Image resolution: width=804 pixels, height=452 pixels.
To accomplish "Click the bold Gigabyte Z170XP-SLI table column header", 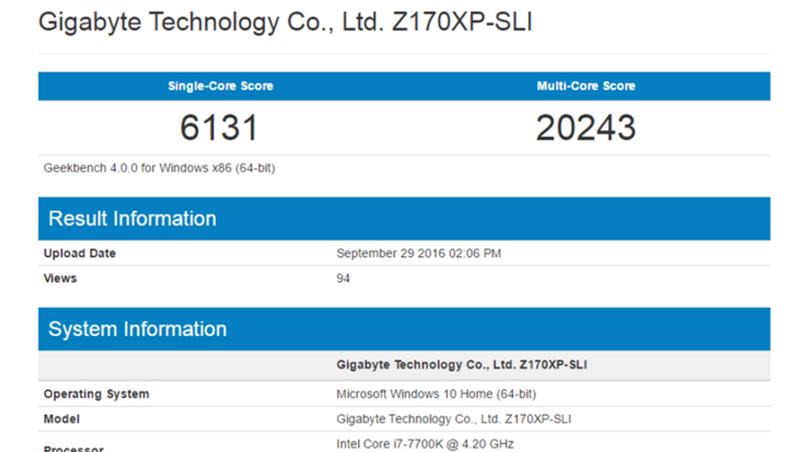I will click(x=461, y=365).
